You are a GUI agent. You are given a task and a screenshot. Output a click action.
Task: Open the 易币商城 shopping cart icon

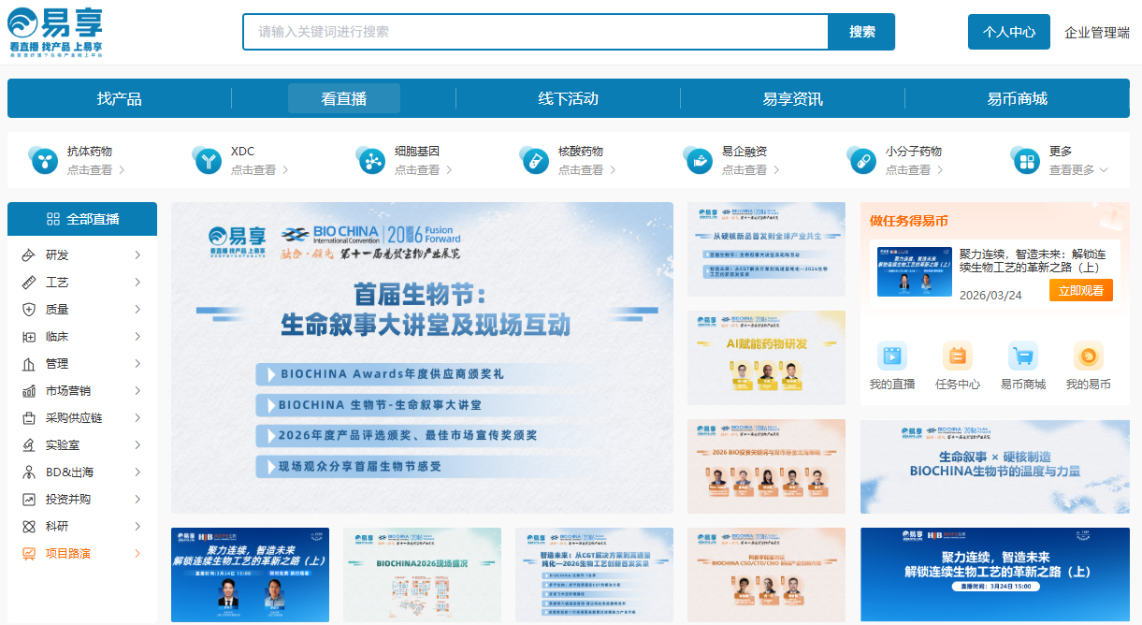coord(1022,356)
